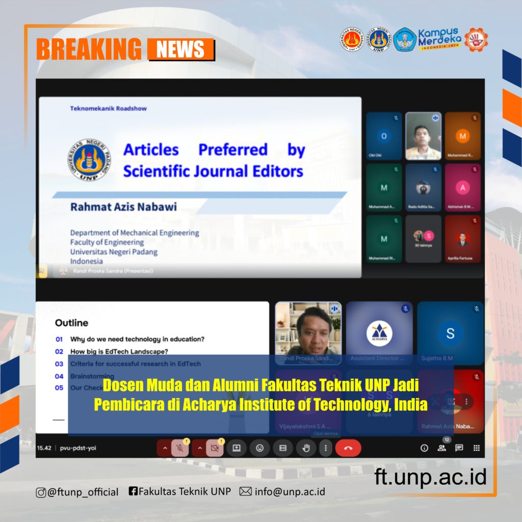
Task: Toggle the muted microphone button
Action: coord(180,448)
